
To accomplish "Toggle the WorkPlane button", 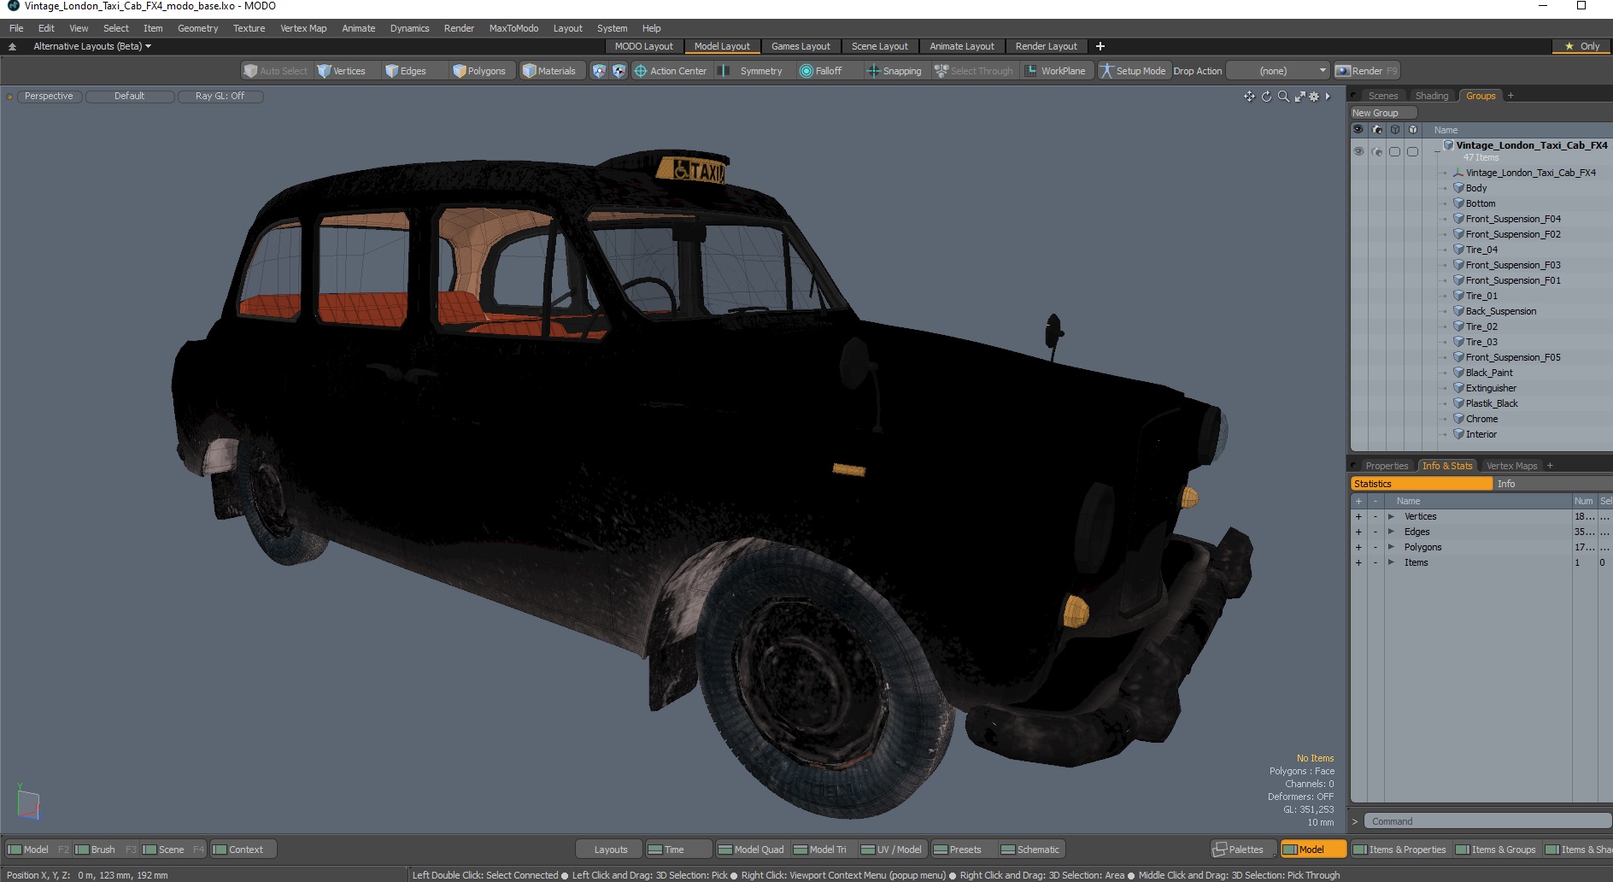I will pyautogui.click(x=1055, y=71).
